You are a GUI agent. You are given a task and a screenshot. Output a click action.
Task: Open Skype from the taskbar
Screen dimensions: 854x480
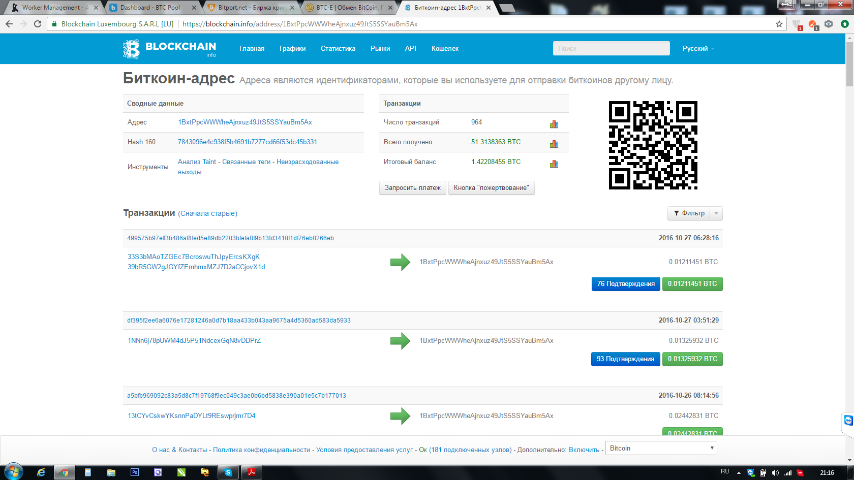click(x=228, y=472)
